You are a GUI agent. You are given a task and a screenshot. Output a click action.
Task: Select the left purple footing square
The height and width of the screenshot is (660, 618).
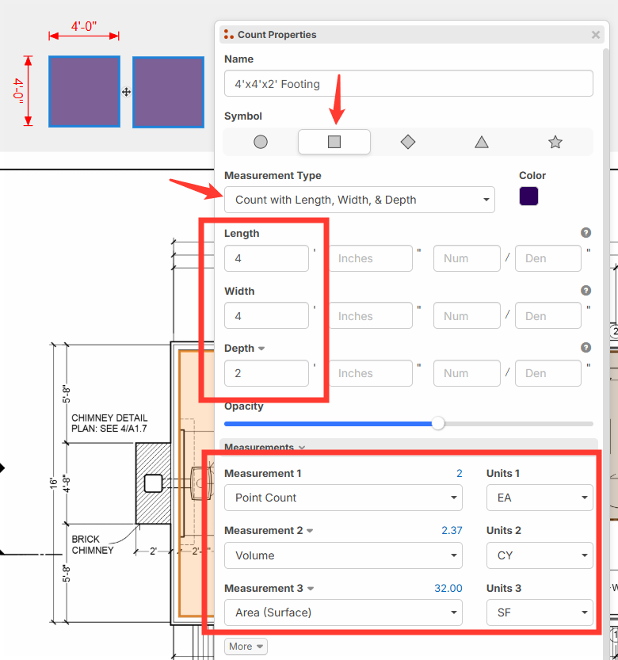[x=84, y=91]
